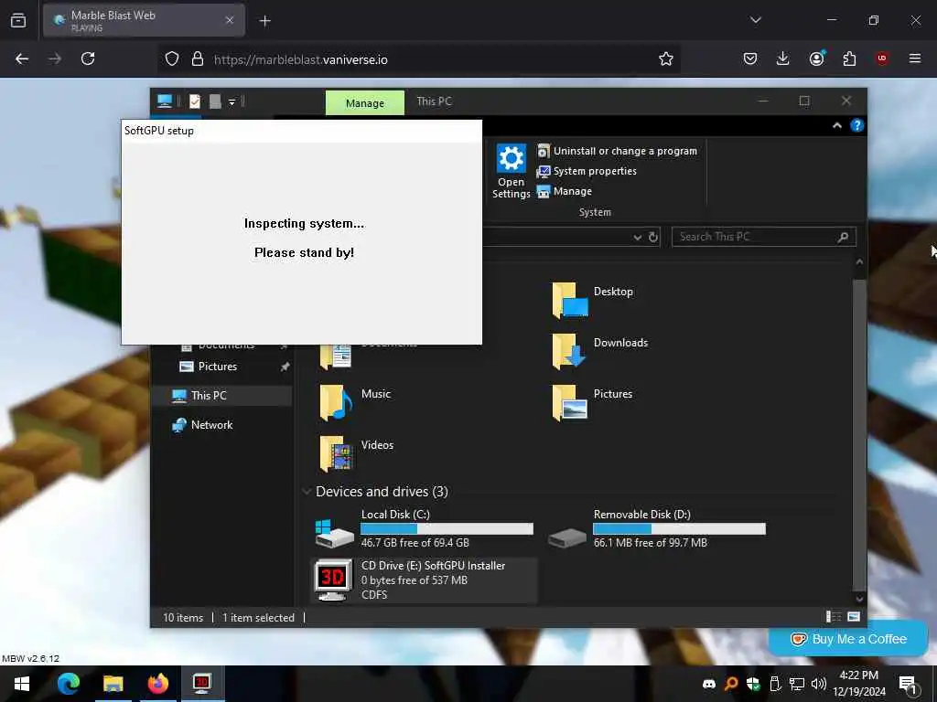Close the Marble Blast Web tab

[x=230, y=20]
